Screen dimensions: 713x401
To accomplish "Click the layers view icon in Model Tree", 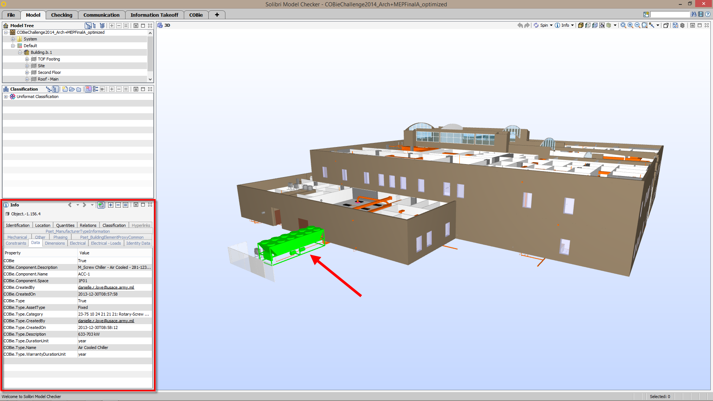I will (x=102, y=26).
